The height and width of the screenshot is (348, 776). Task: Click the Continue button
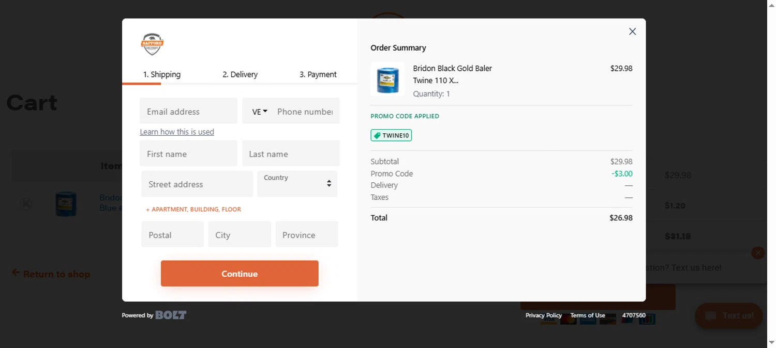pyautogui.click(x=240, y=274)
